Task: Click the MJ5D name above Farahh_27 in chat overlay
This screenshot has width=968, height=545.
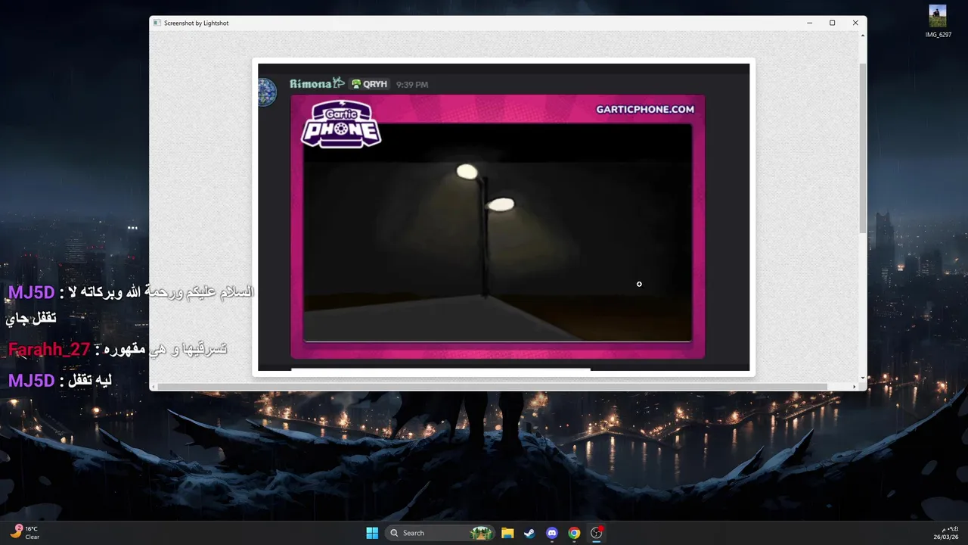Action: click(x=31, y=292)
